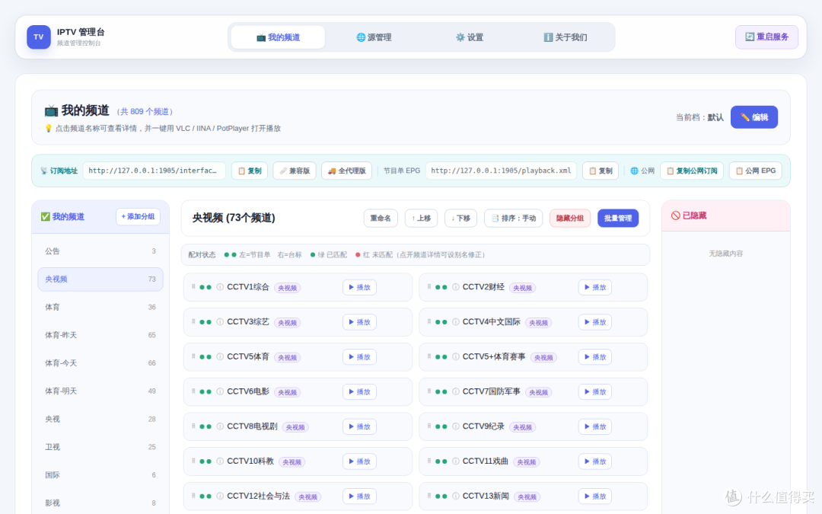Screen dimensions: 822x514
Task: Open 批量管理 batch management
Action: point(617,219)
